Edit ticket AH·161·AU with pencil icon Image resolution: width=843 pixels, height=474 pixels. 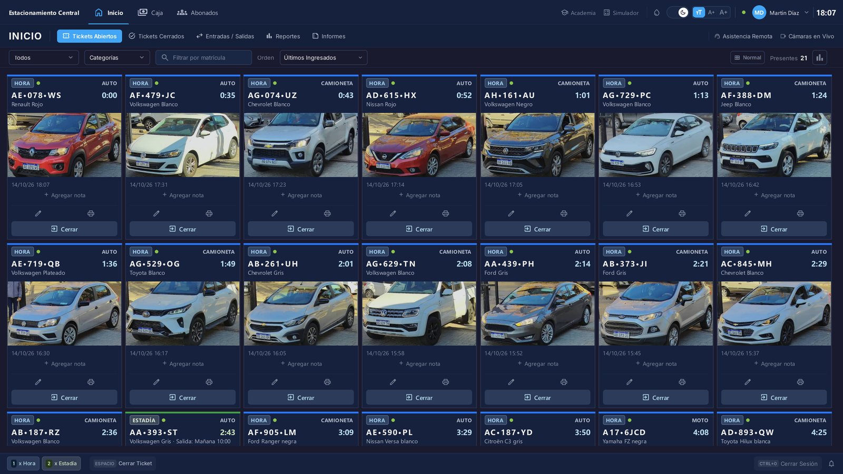(511, 213)
